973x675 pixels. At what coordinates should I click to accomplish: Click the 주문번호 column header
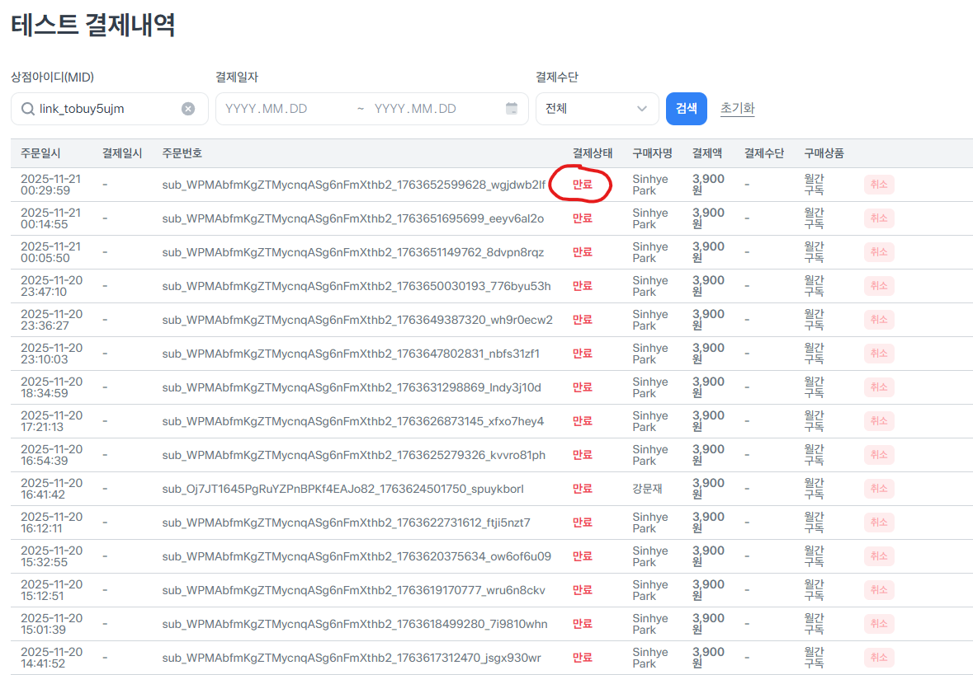click(x=182, y=154)
